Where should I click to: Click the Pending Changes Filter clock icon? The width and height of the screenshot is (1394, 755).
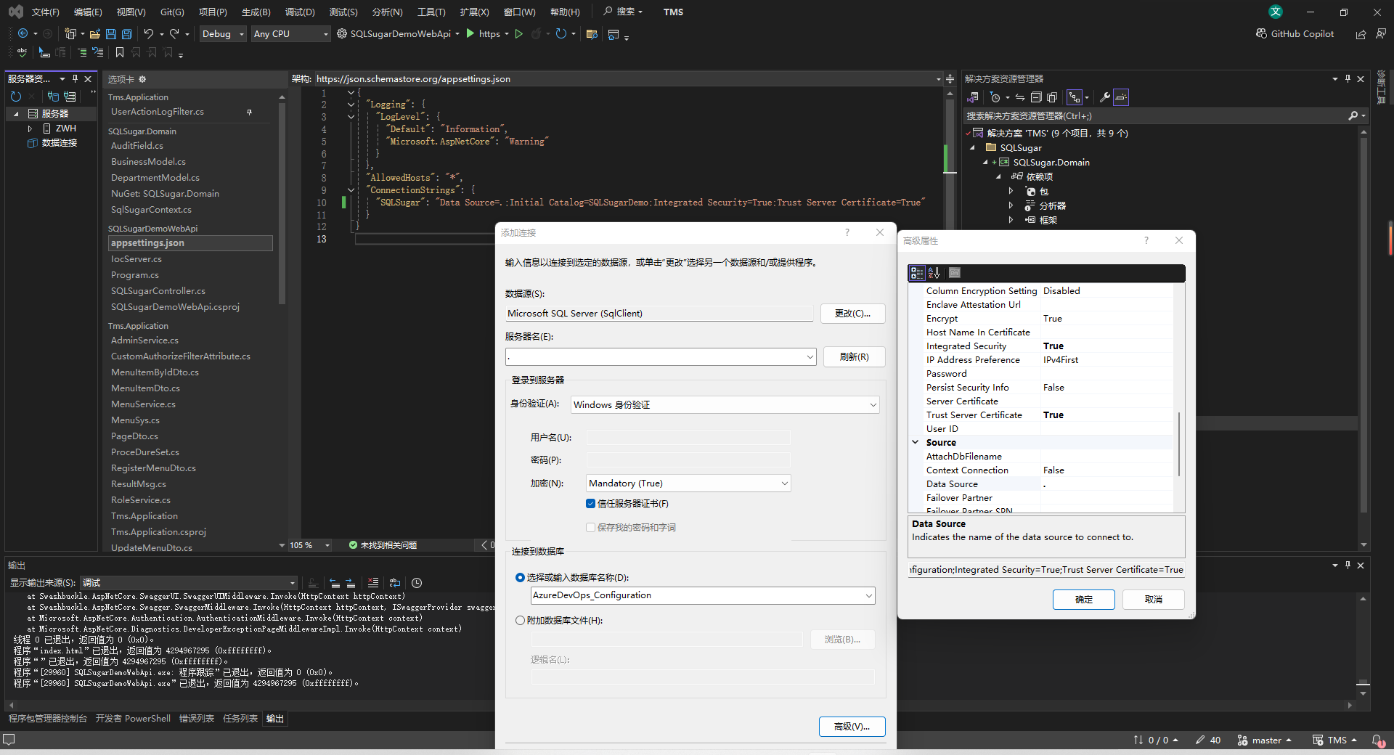(995, 97)
